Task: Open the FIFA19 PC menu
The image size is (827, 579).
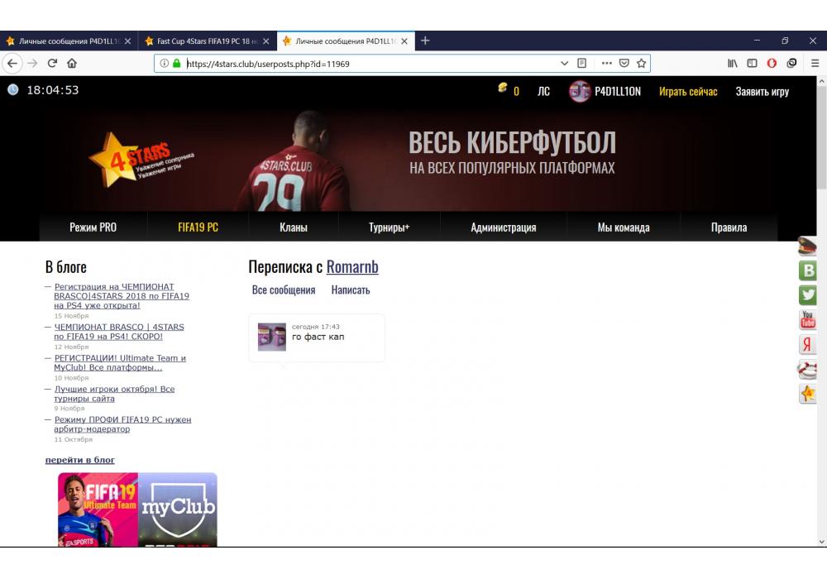Action: click(x=198, y=227)
